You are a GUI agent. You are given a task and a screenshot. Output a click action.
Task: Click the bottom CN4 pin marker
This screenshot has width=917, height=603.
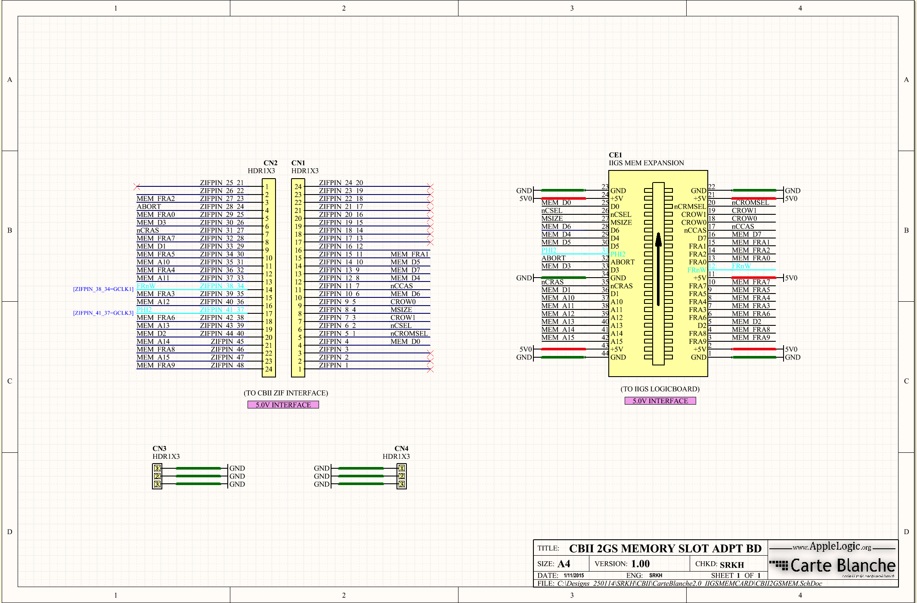pyautogui.click(x=402, y=484)
